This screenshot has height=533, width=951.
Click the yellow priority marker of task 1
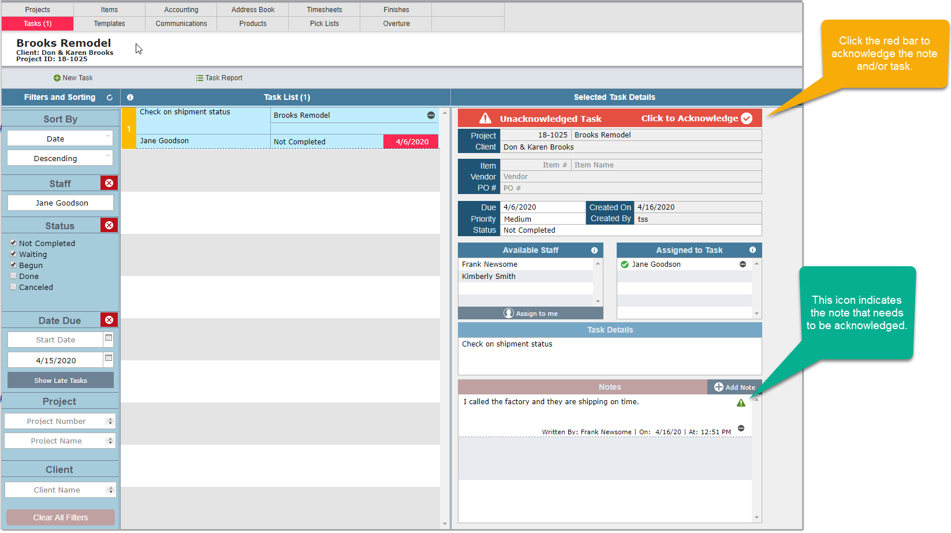[129, 128]
